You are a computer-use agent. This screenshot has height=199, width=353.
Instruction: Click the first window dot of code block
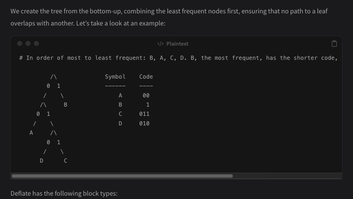tap(20, 43)
